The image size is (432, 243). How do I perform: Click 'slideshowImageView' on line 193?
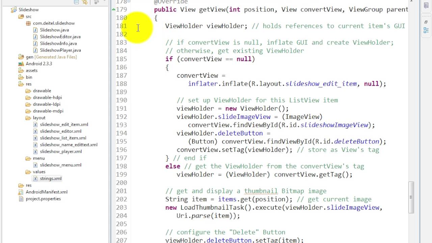(334, 125)
